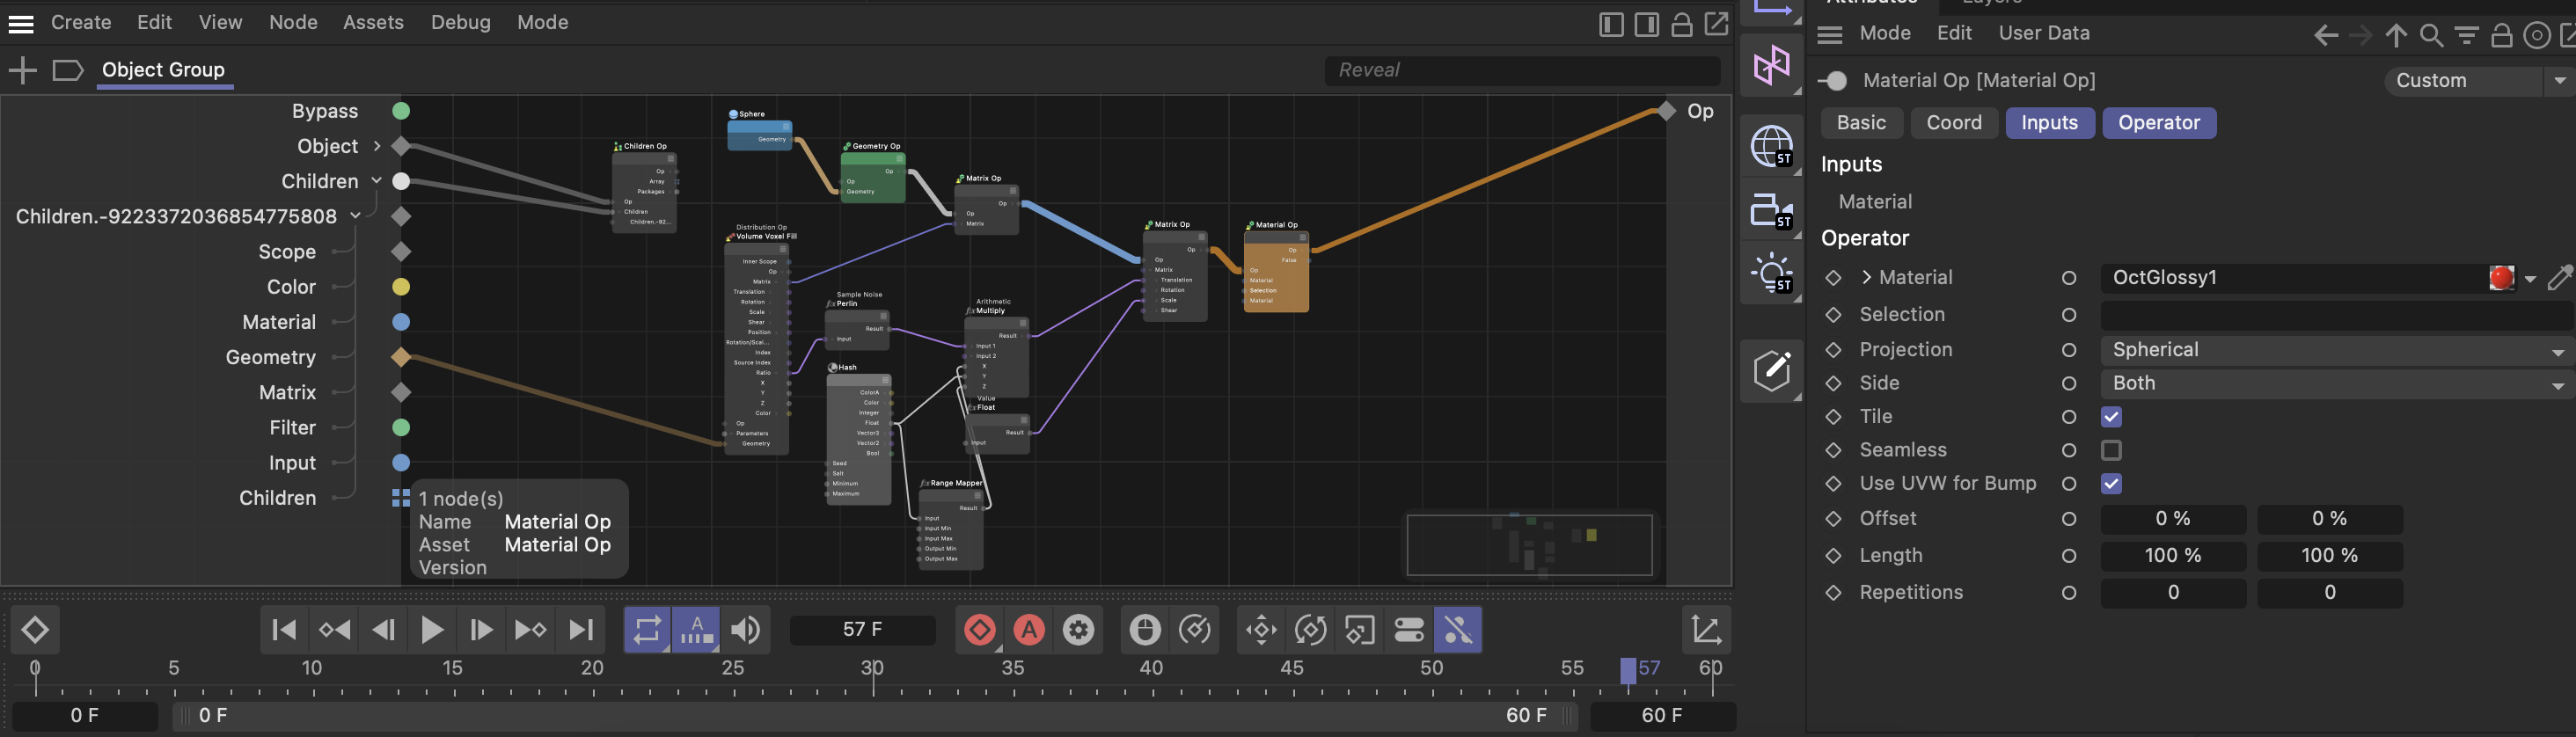Click the light ST icon
The height and width of the screenshot is (737, 2576).
[x=1771, y=273]
